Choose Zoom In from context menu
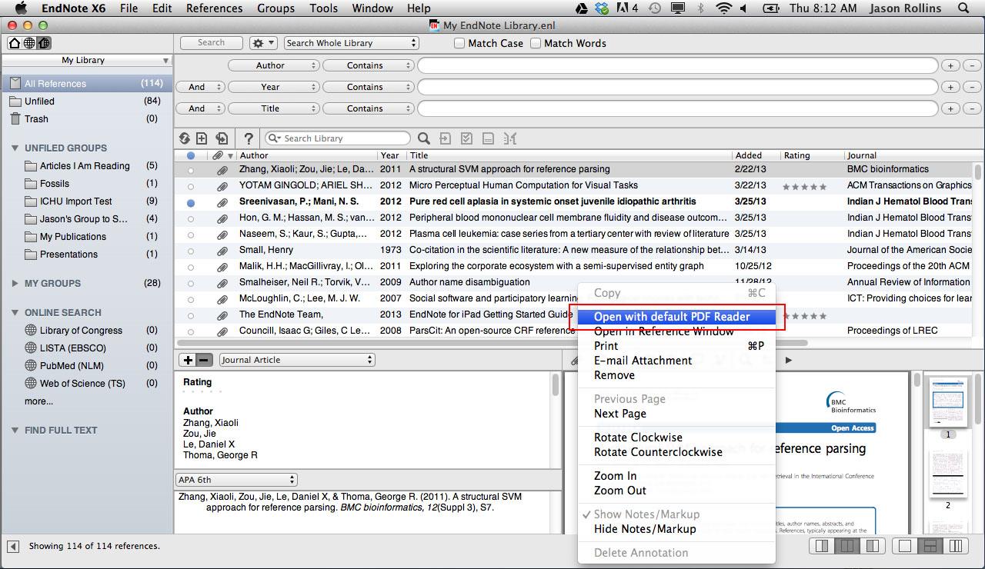Viewport: 985px width, 569px height. point(677,476)
